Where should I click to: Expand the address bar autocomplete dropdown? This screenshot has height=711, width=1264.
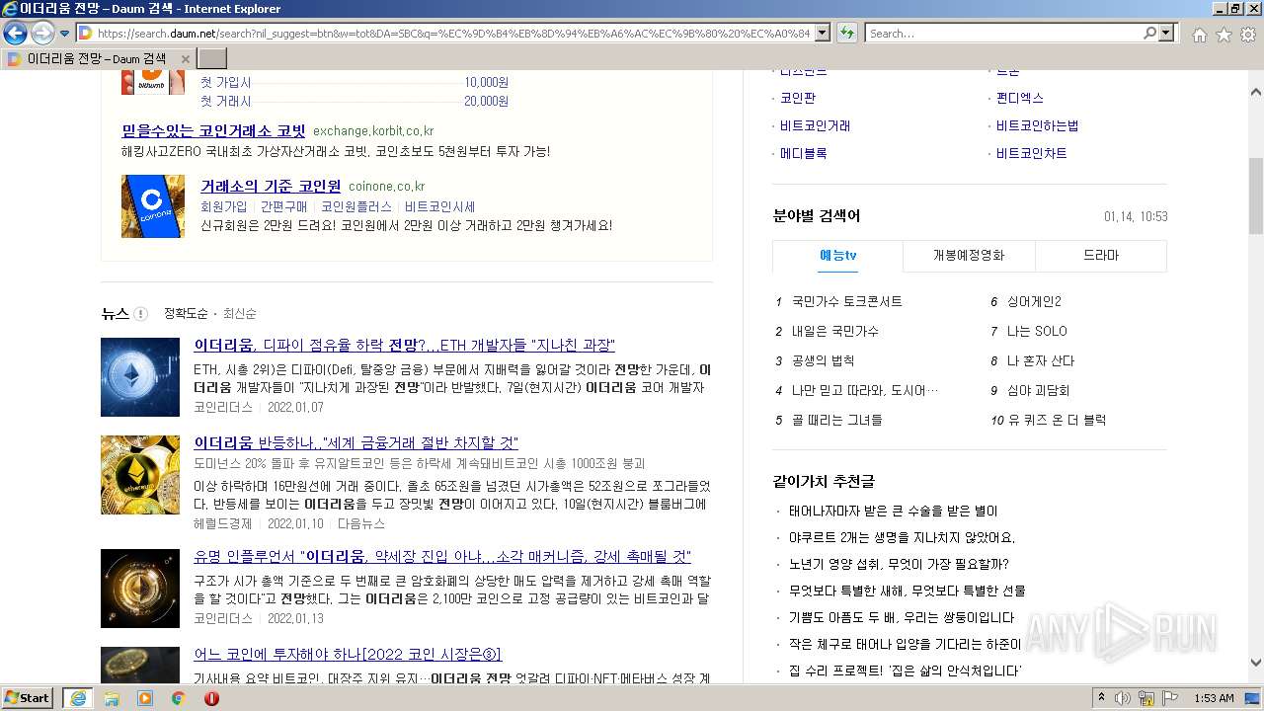pos(822,34)
